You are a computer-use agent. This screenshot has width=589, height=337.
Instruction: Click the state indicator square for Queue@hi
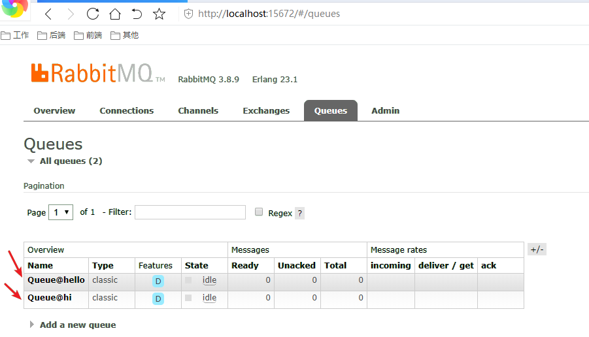(x=188, y=298)
